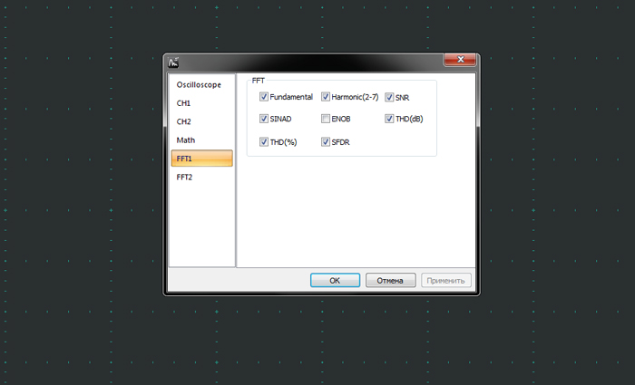635x385 pixels.
Task: Enable the ENOB checkbox
Action: click(x=326, y=119)
